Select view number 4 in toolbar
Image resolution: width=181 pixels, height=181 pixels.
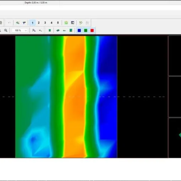pos(51,23)
